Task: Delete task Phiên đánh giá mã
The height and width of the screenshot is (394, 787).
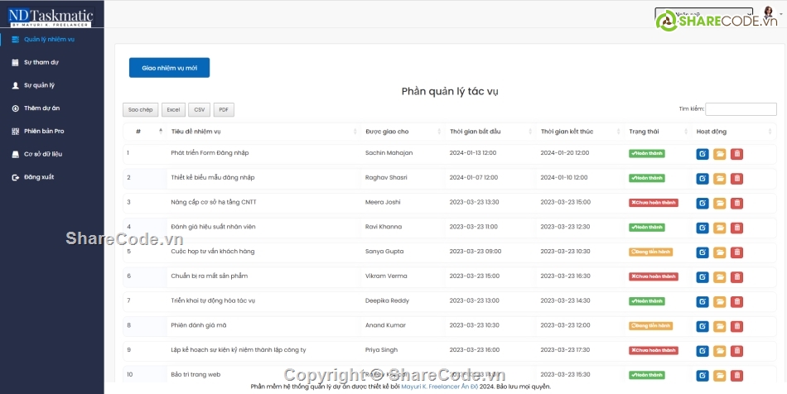Action: pos(736,326)
